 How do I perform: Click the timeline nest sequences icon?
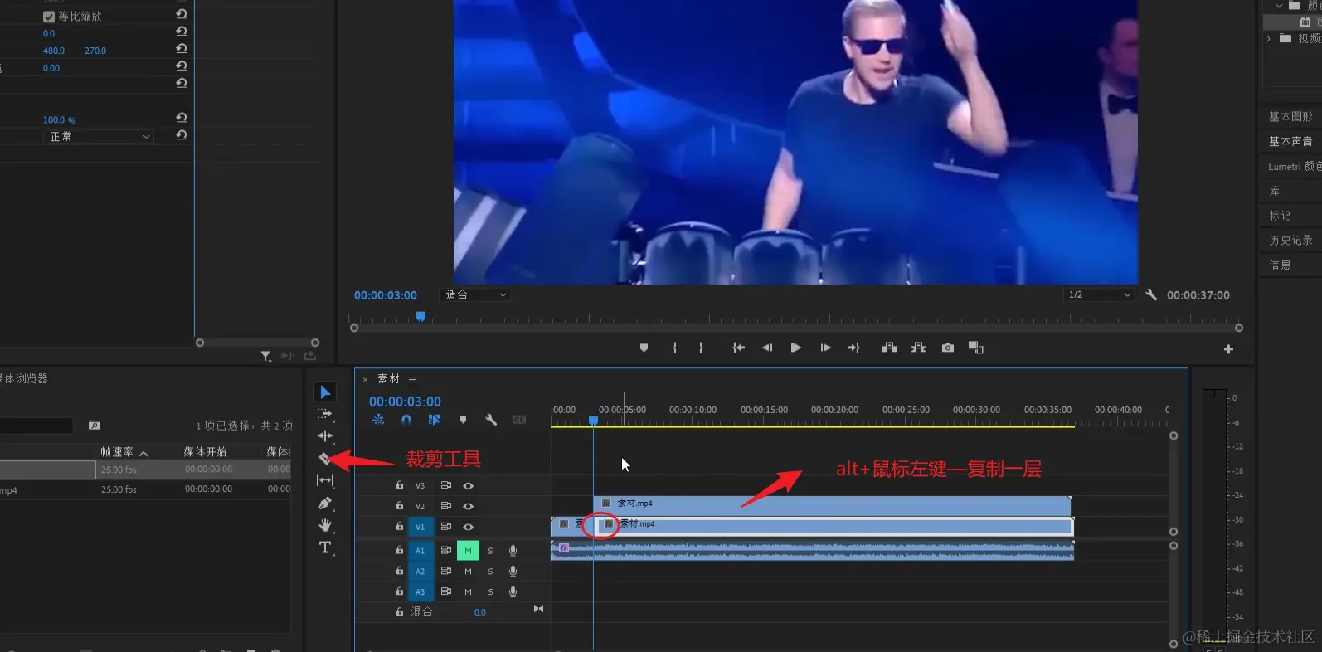pos(378,420)
